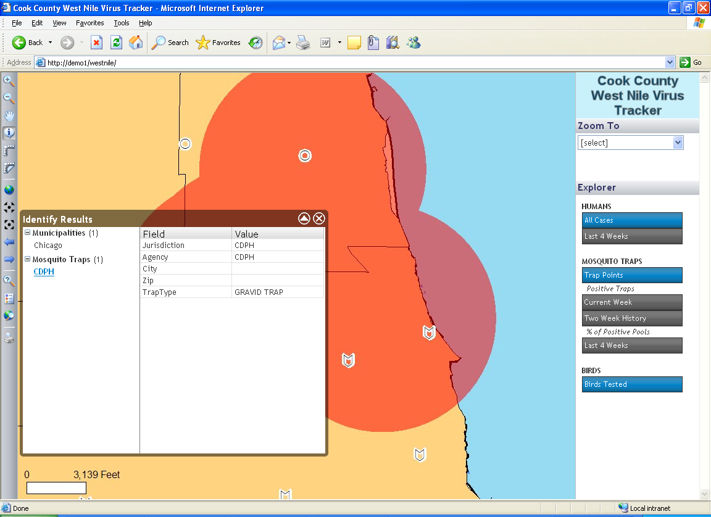711x517 pixels.
Task: Click the identify info tool
Action: click(x=9, y=133)
